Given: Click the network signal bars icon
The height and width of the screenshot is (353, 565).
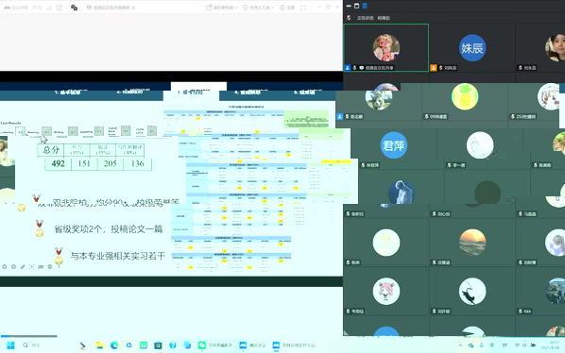Looking at the screenshot, I should click(x=50, y=8).
